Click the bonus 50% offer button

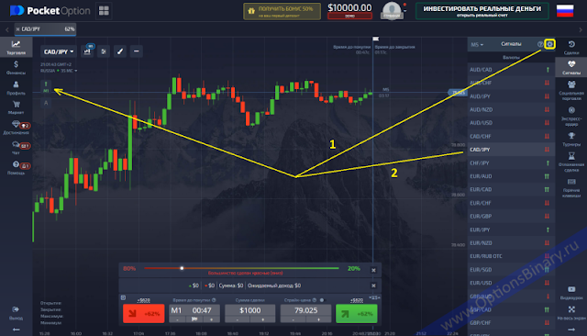click(282, 11)
